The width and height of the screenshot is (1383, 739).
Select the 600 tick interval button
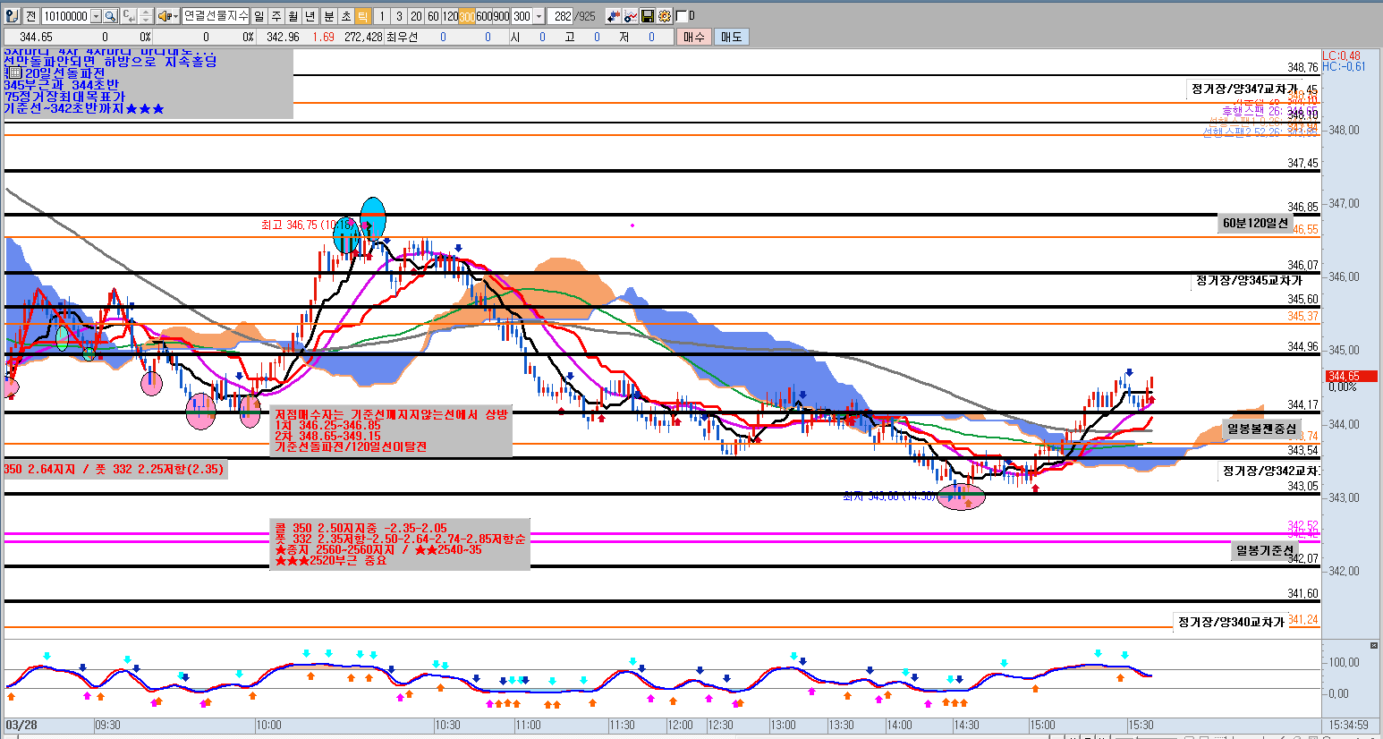(x=484, y=16)
